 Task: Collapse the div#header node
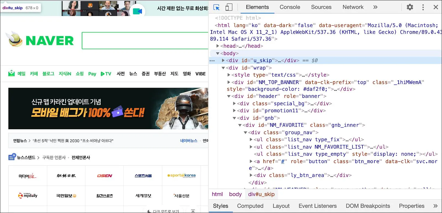tap(229, 96)
